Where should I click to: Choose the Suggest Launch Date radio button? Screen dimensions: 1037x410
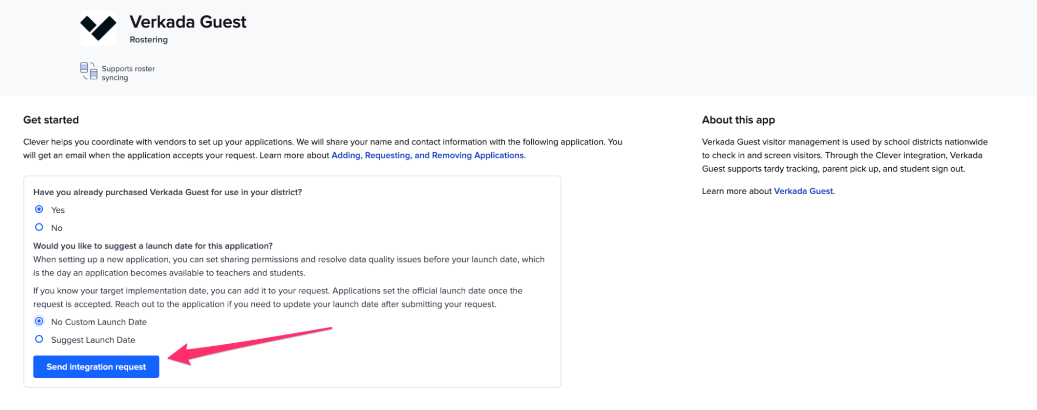39,339
